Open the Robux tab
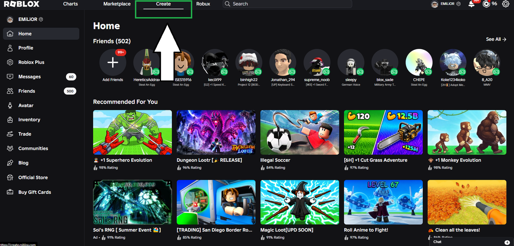This screenshot has height=246, width=514. click(203, 4)
